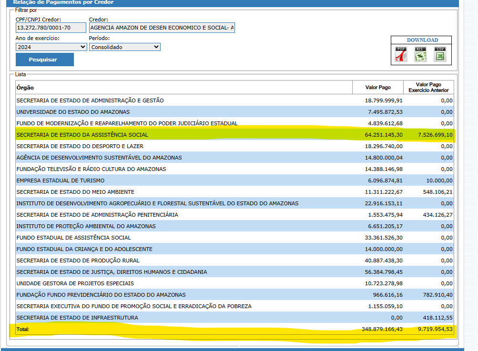Screen dimensions: 478x351
Task: Click the Valor Pago Exercício Anterior header
Action: click(x=428, y=88)
